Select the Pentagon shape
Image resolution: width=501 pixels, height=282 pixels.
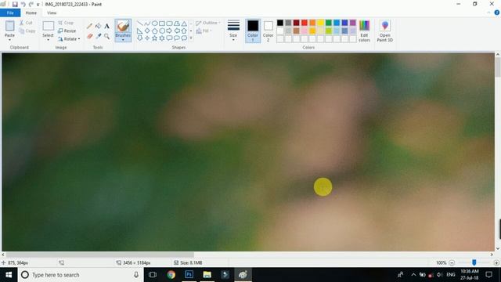155,31
